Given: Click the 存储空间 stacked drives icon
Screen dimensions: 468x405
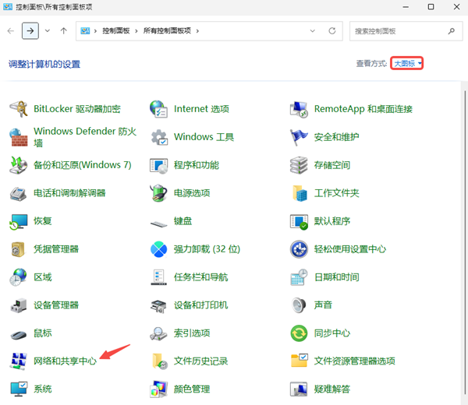Looking at the screenshot, I should point(299,165).
